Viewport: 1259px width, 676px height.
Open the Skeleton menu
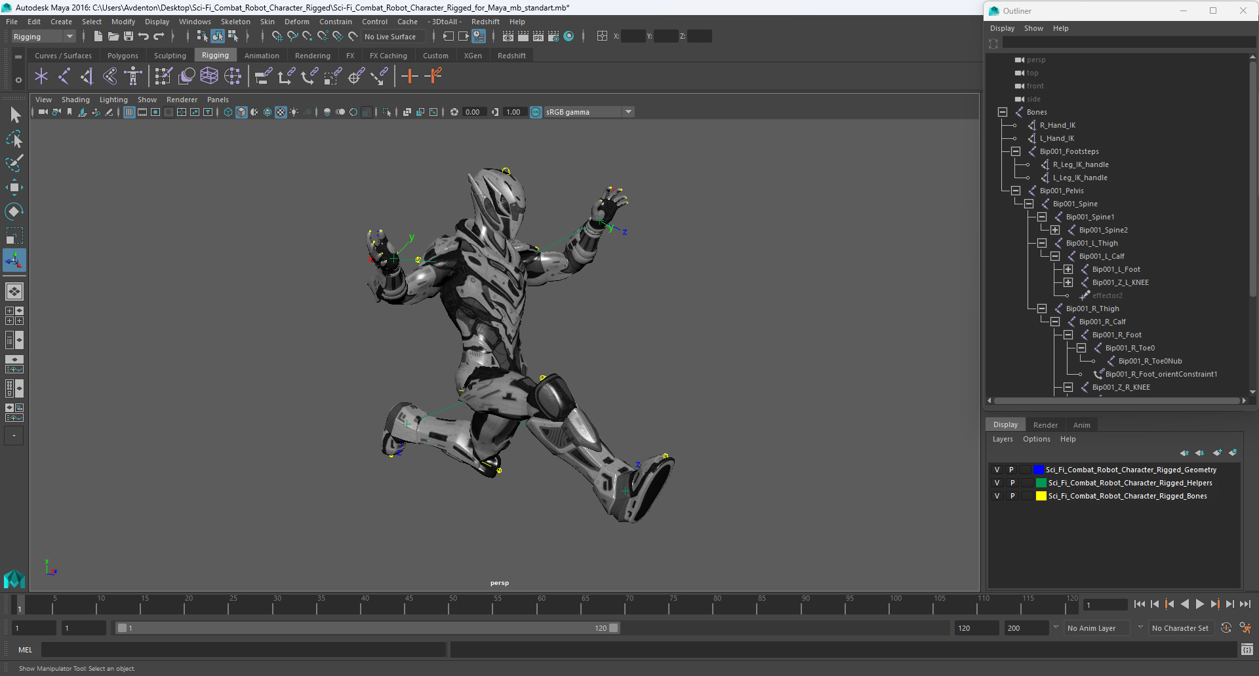pos(235,22)
